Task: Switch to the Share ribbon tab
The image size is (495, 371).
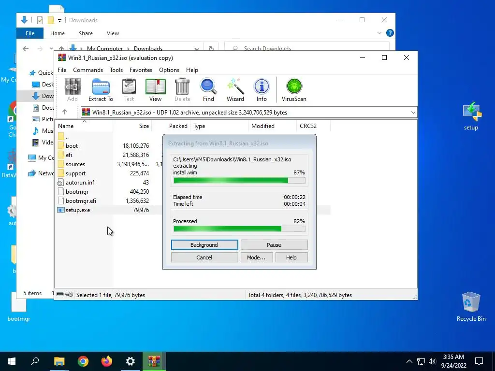Action: click(86, 33)
